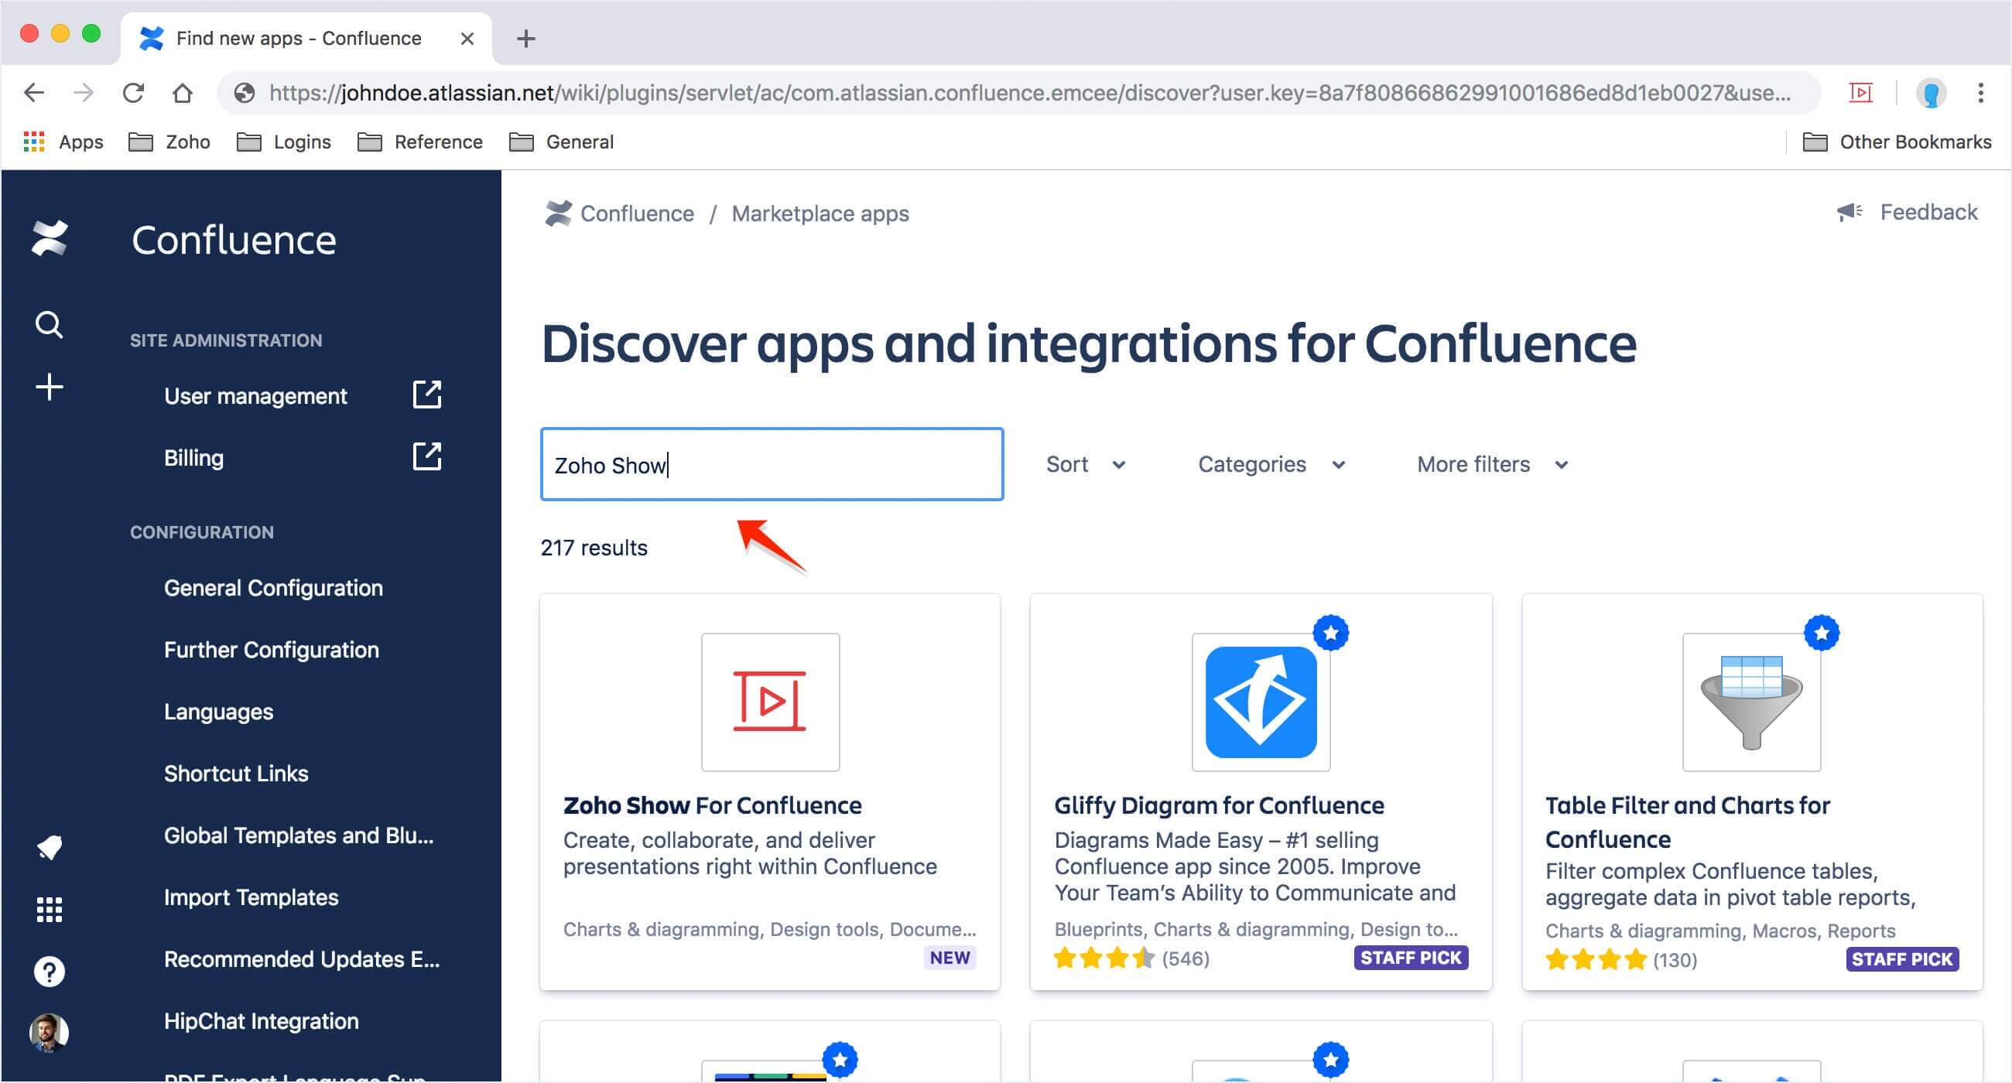Click the Zoho Show search input field
This screenshot has width=2012, height=1083.
click(771, 465)
